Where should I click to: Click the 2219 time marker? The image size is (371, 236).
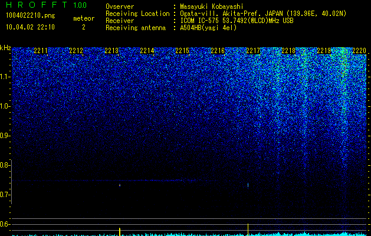click(x=324, y=51)
